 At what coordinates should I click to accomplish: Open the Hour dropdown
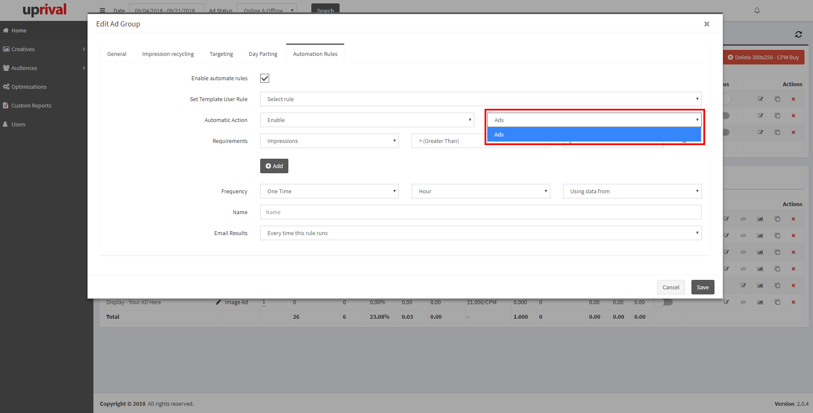[481, 191]
